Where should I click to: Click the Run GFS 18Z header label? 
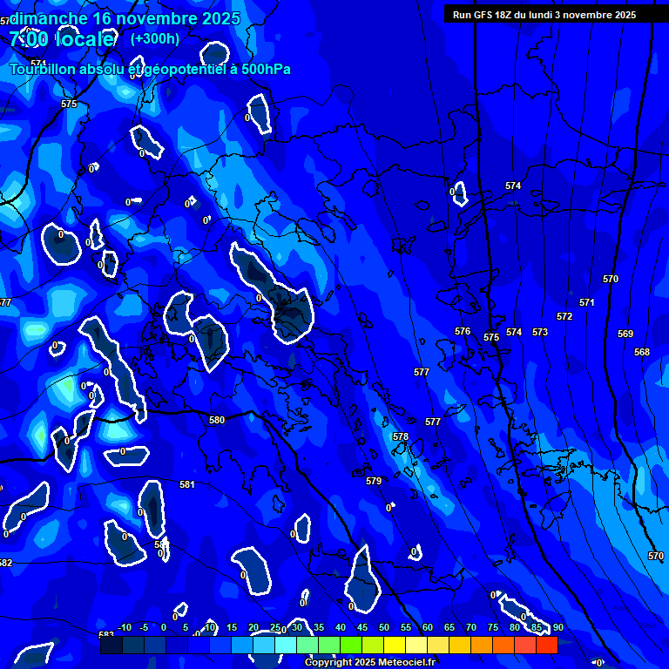544,15
